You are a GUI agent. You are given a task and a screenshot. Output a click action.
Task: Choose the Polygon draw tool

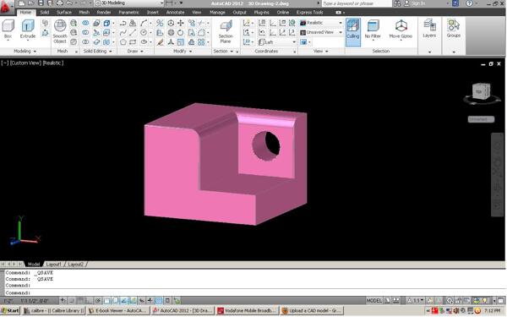[x=123, y=42]
